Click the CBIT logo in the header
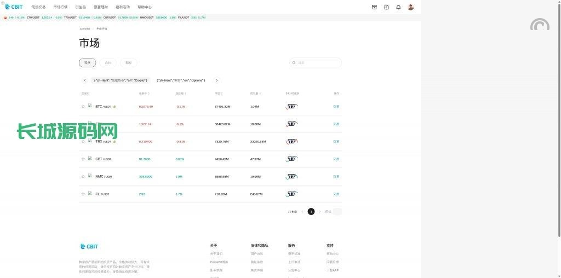Screen dimensions: 561x278 tap(14, 7)
